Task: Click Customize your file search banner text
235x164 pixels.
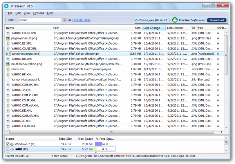Action: [x=151, y=20]
